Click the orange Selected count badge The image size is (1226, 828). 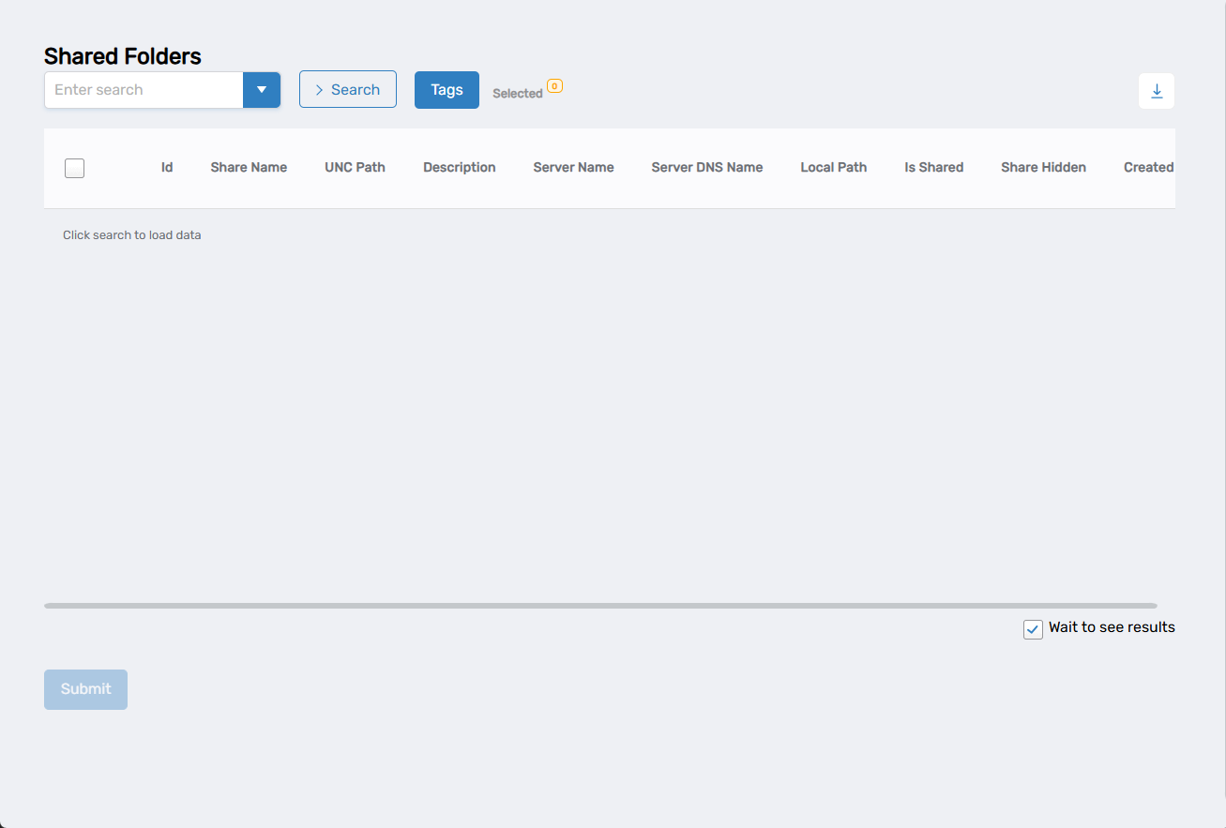(554, 85)
